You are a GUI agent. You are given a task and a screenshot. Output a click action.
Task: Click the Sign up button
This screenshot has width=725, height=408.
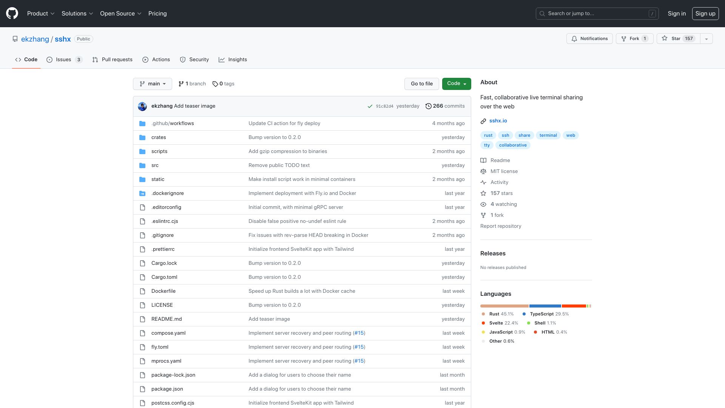click(705, 14)
